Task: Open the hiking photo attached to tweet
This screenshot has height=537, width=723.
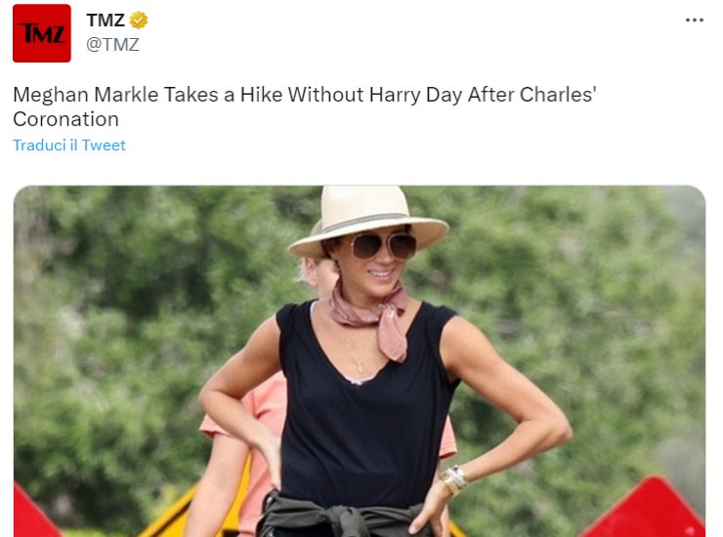Action: (360, 361)
